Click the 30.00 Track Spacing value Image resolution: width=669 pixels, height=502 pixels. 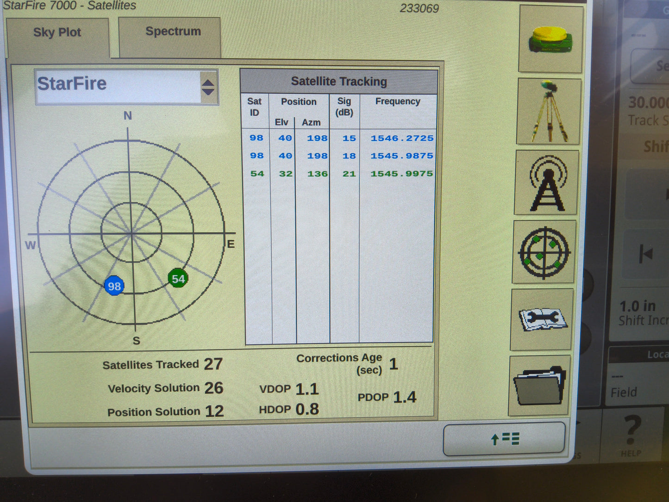pos(648,102)
